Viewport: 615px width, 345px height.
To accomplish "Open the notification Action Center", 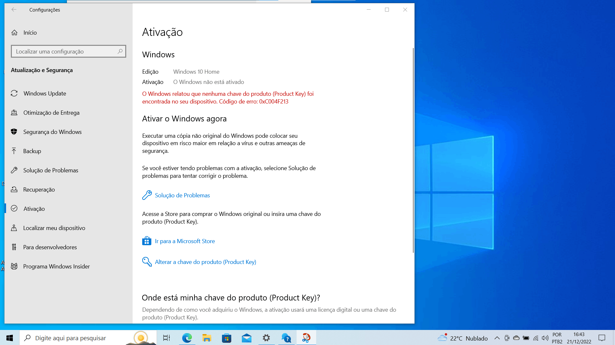I will (602, 338).
